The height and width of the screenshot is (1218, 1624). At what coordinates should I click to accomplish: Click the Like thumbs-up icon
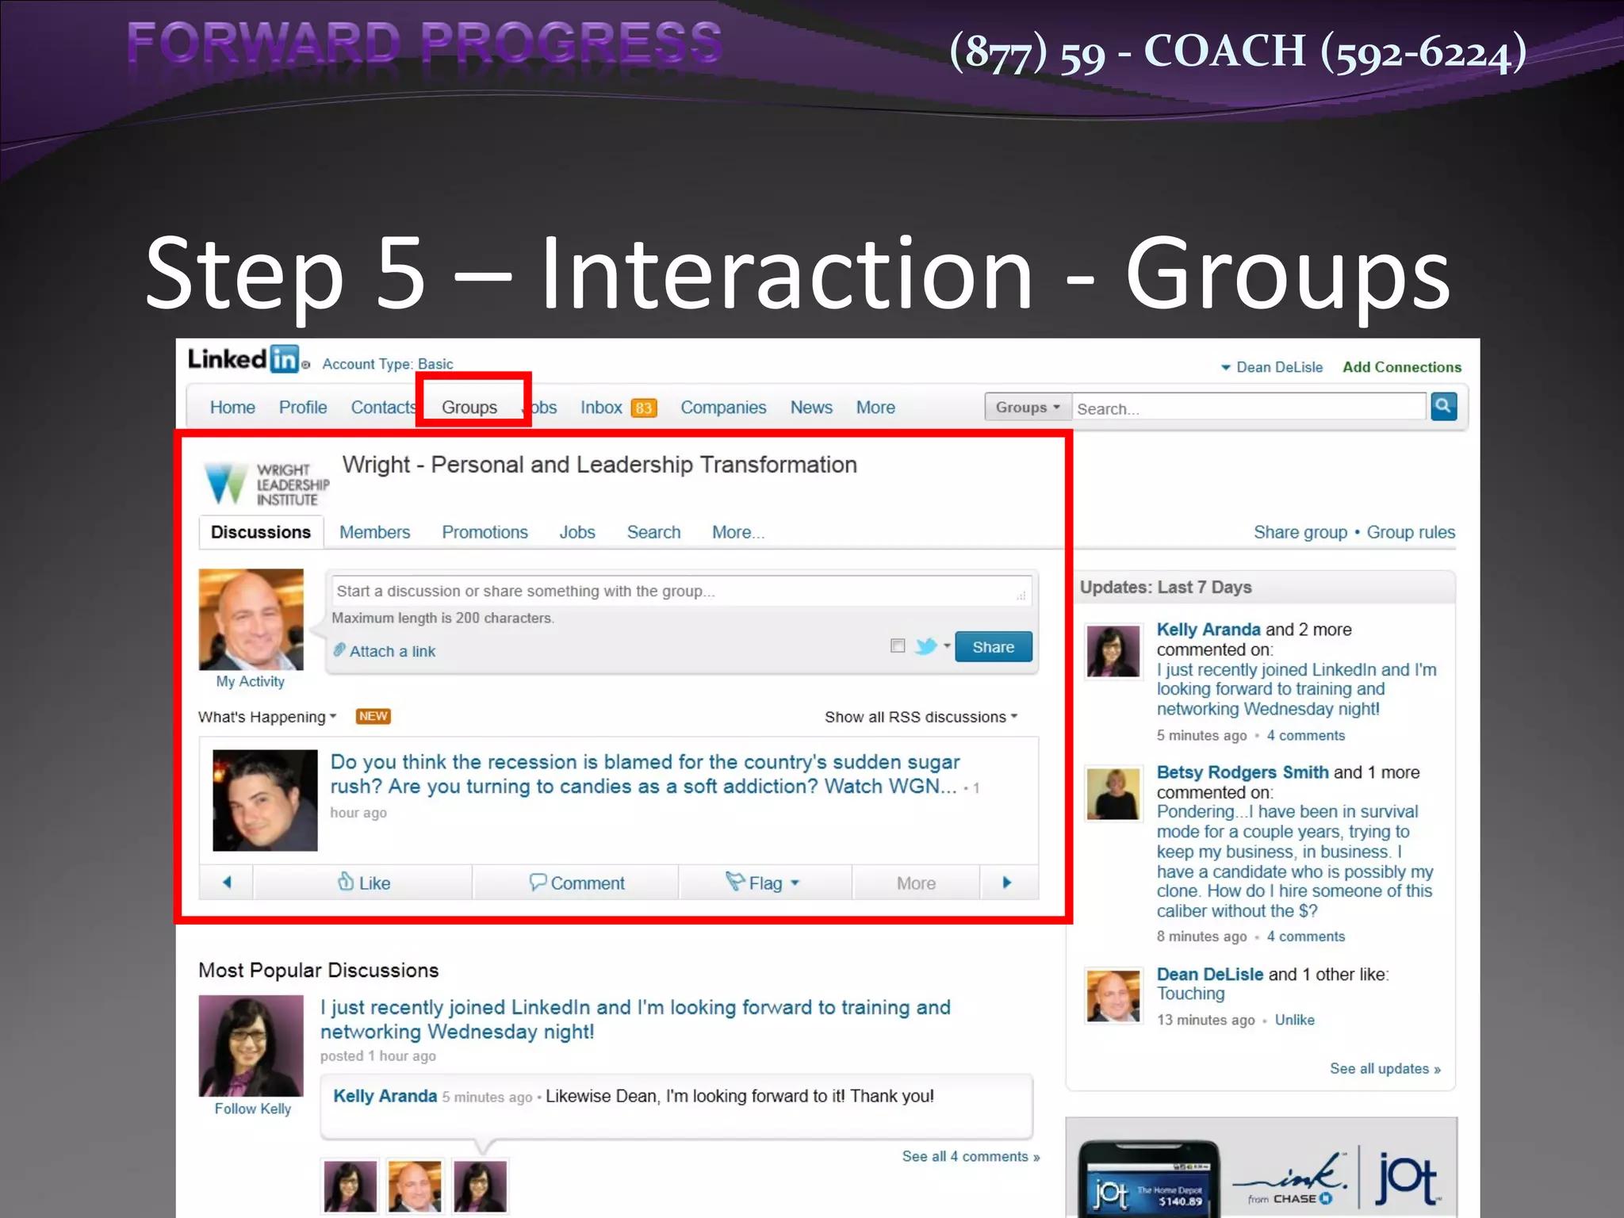click(x=346, y=882)
